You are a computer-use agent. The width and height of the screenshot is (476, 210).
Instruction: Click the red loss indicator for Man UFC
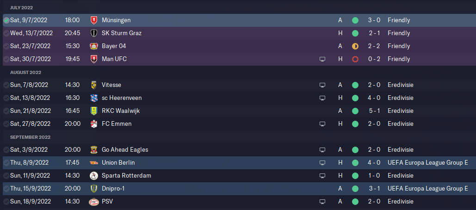[355, 59]
